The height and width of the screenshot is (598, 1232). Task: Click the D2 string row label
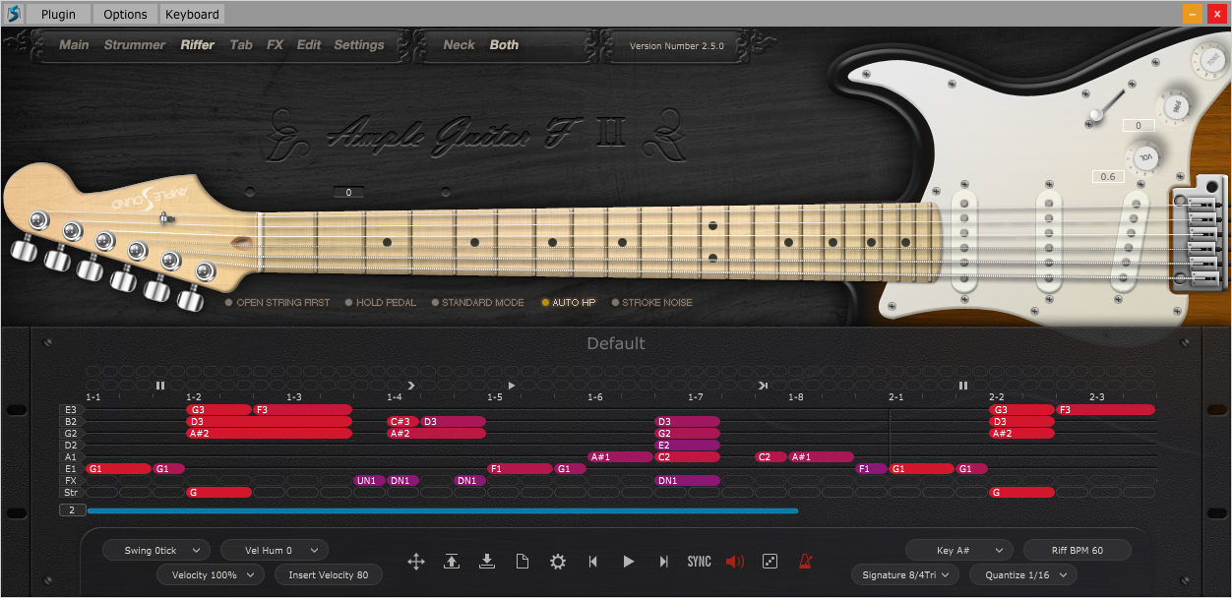coord(71,446)
